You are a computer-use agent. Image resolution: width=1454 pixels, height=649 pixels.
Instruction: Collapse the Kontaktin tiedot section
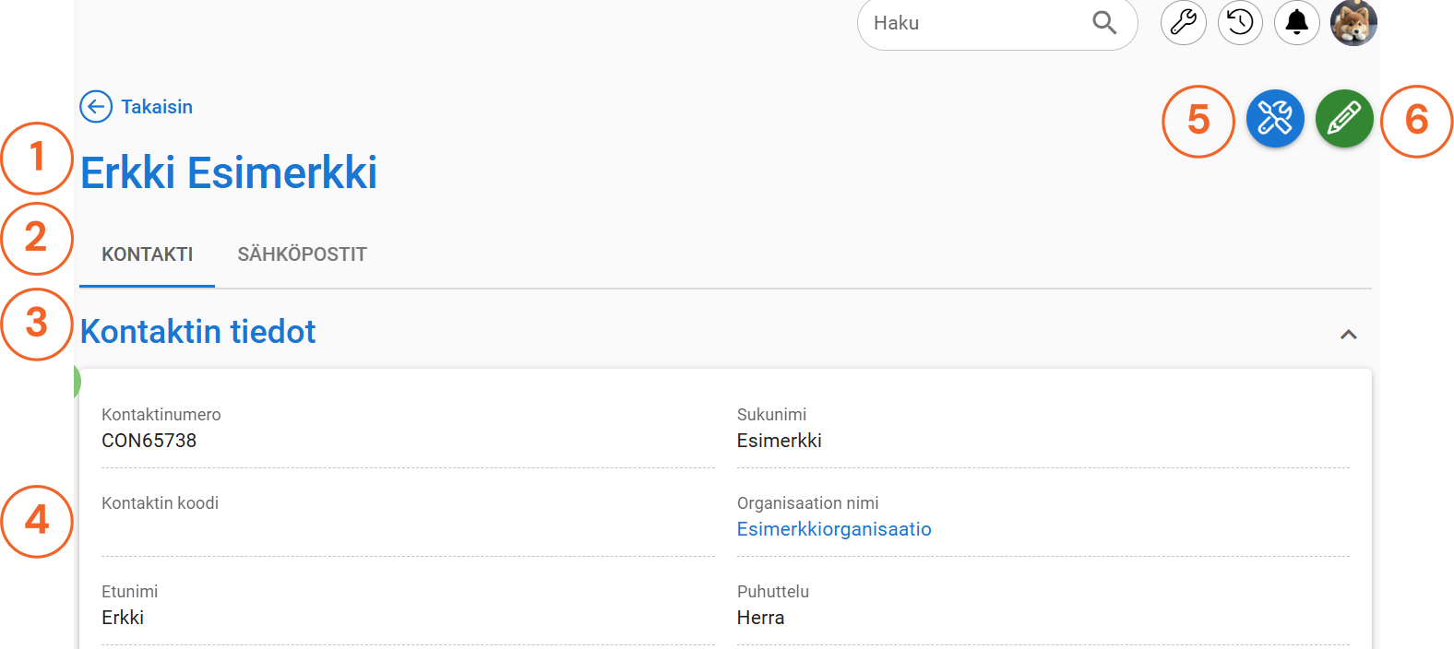(x=1348, y=335)
